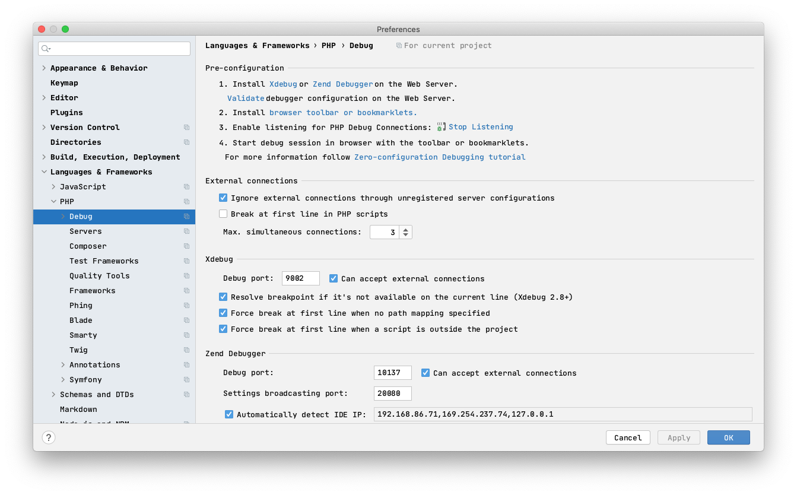Expand the JavaScript node
This screenshot has height=495, width=797.
pyautogui.click(x=53, y=187)
